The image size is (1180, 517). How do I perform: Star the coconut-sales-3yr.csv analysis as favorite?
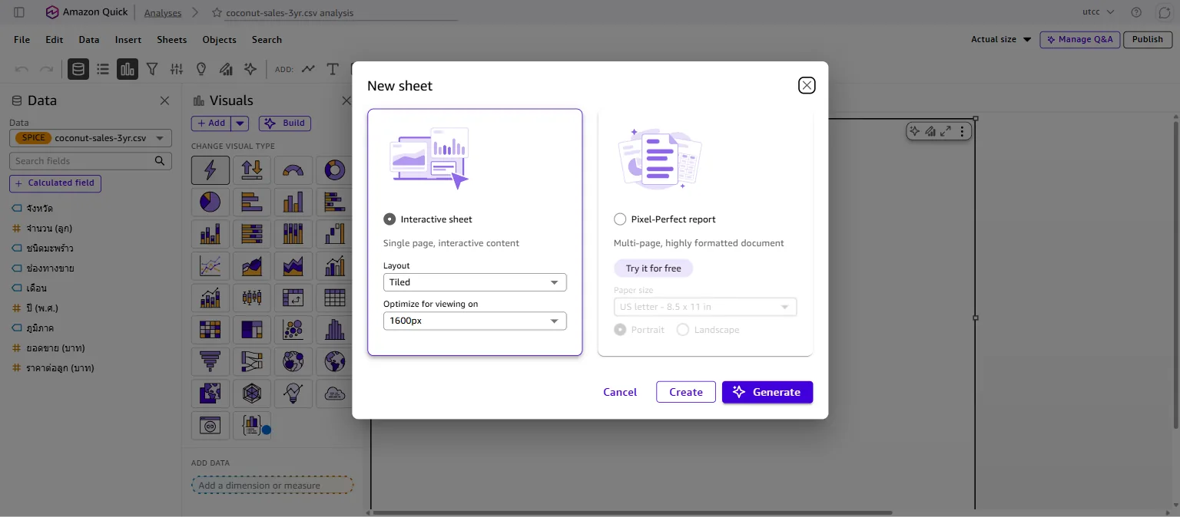pyautogui.click(x=217, y=13)
